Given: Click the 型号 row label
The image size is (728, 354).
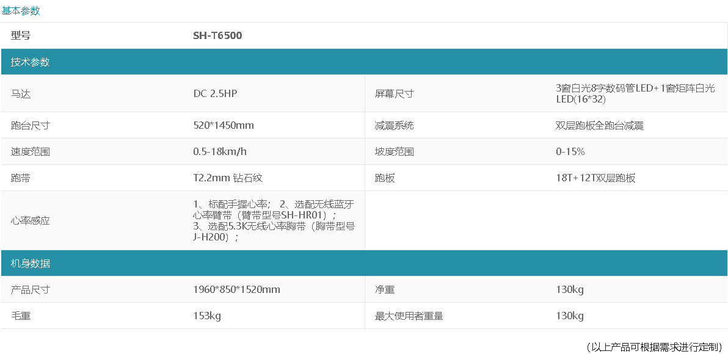Looking at the screenshot, I should coord(21,35).
